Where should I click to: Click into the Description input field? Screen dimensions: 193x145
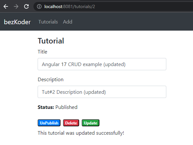[102, 92]
